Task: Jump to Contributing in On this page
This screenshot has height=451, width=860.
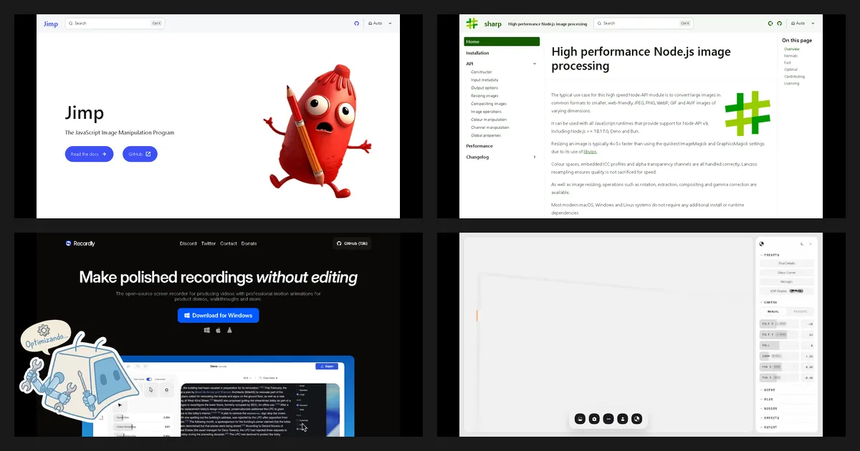Action: tap(794, 77)
